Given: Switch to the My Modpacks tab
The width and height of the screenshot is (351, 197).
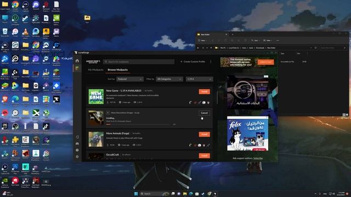Looking at the screenshot, I should 95,70.
